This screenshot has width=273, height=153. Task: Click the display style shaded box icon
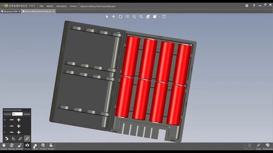tap(155, 17)
